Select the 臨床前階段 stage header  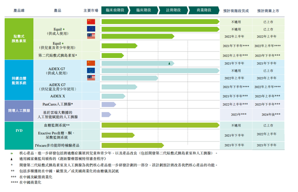115,10
